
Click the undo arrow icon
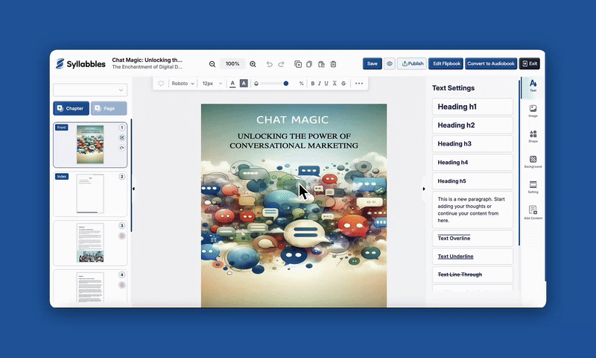(270, 64)
